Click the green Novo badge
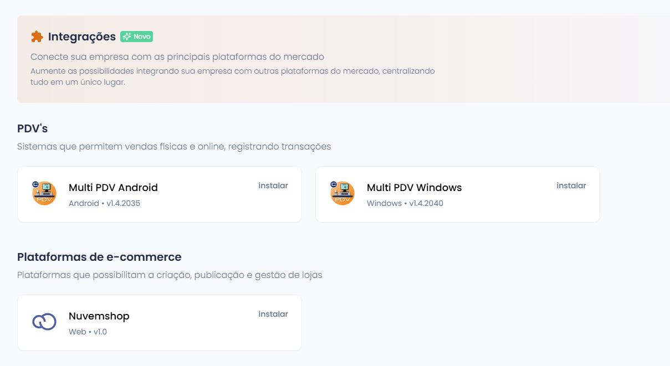The height and width of the screenshot is (366, 670). coord(136,37)
